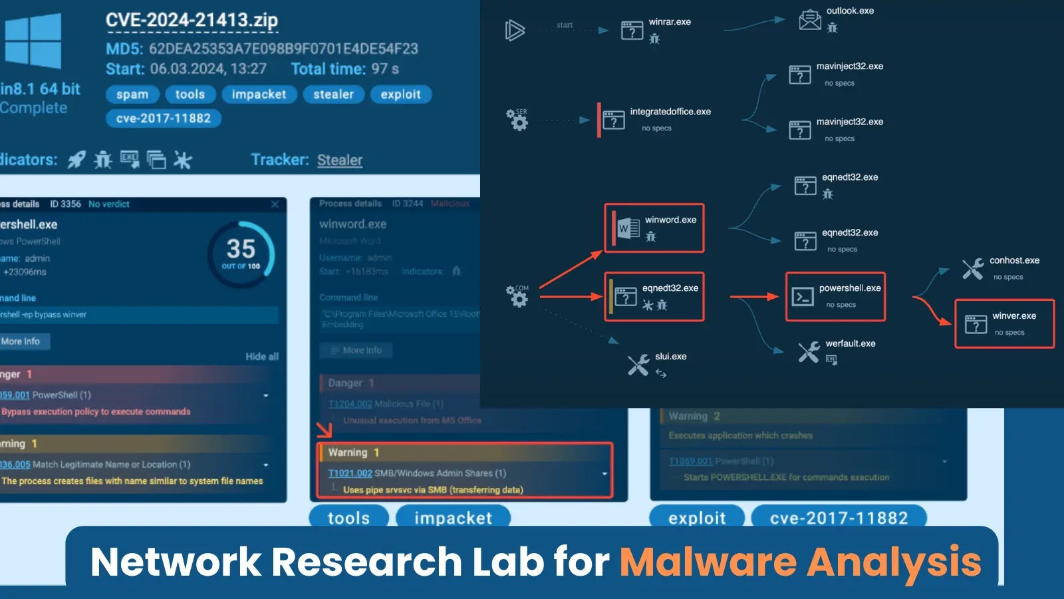Click the cve-2017-11882 tag under spam

click(x=164, y=118)
